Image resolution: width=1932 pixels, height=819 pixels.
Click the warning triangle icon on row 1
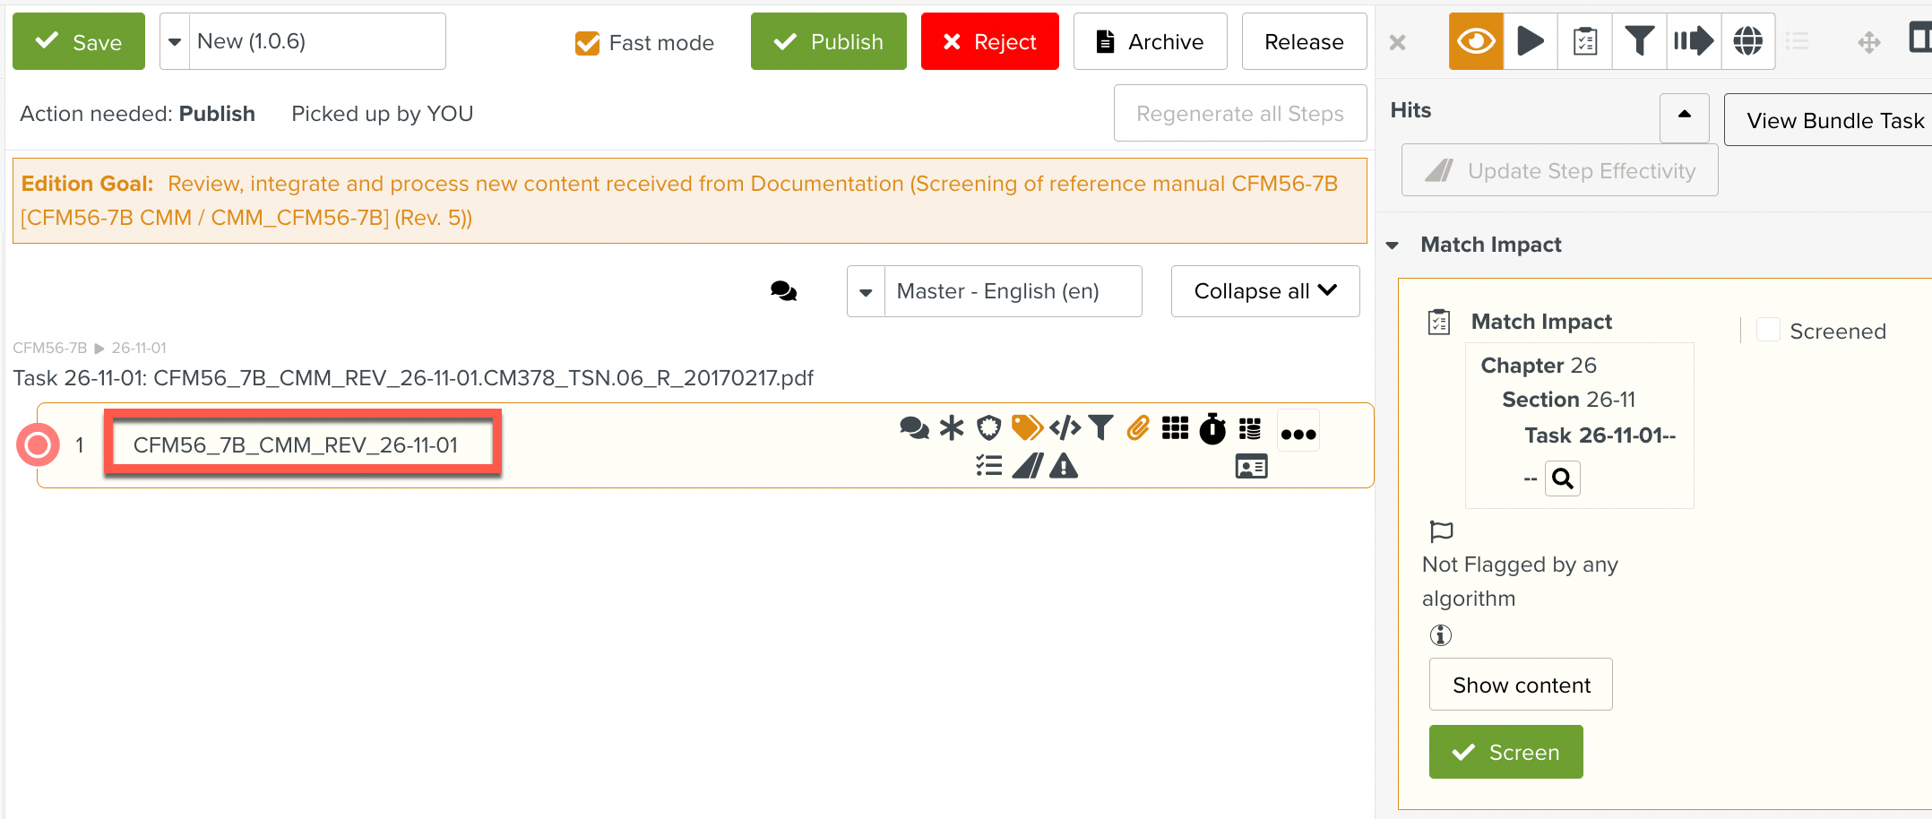[1064, 465]
